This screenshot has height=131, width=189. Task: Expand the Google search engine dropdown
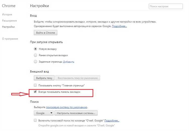coord(44,113)
